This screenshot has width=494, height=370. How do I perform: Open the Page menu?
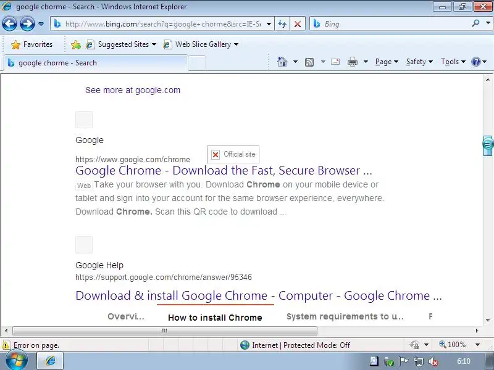[x=387, y=62]
